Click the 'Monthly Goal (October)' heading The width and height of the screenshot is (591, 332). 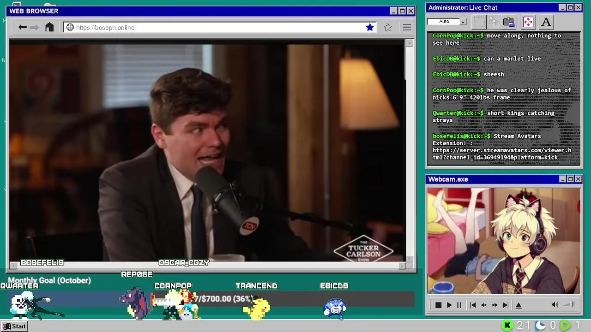click(49, 280)
